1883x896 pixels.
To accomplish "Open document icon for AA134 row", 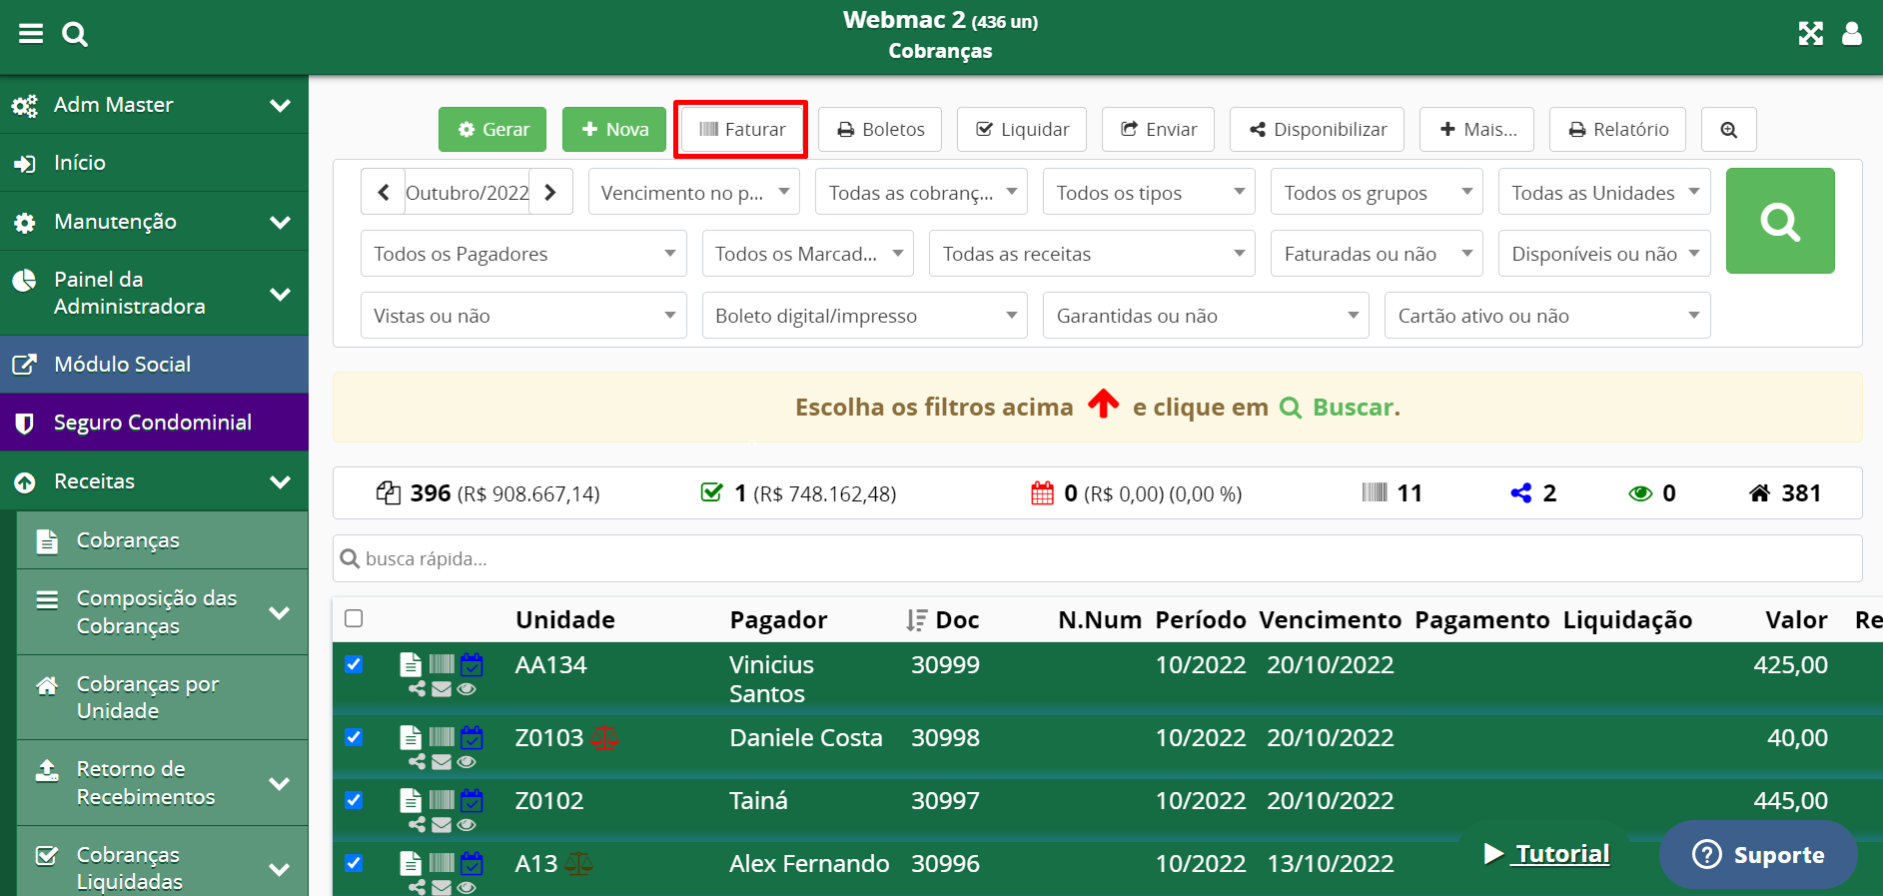I will (x=411, y=664).
